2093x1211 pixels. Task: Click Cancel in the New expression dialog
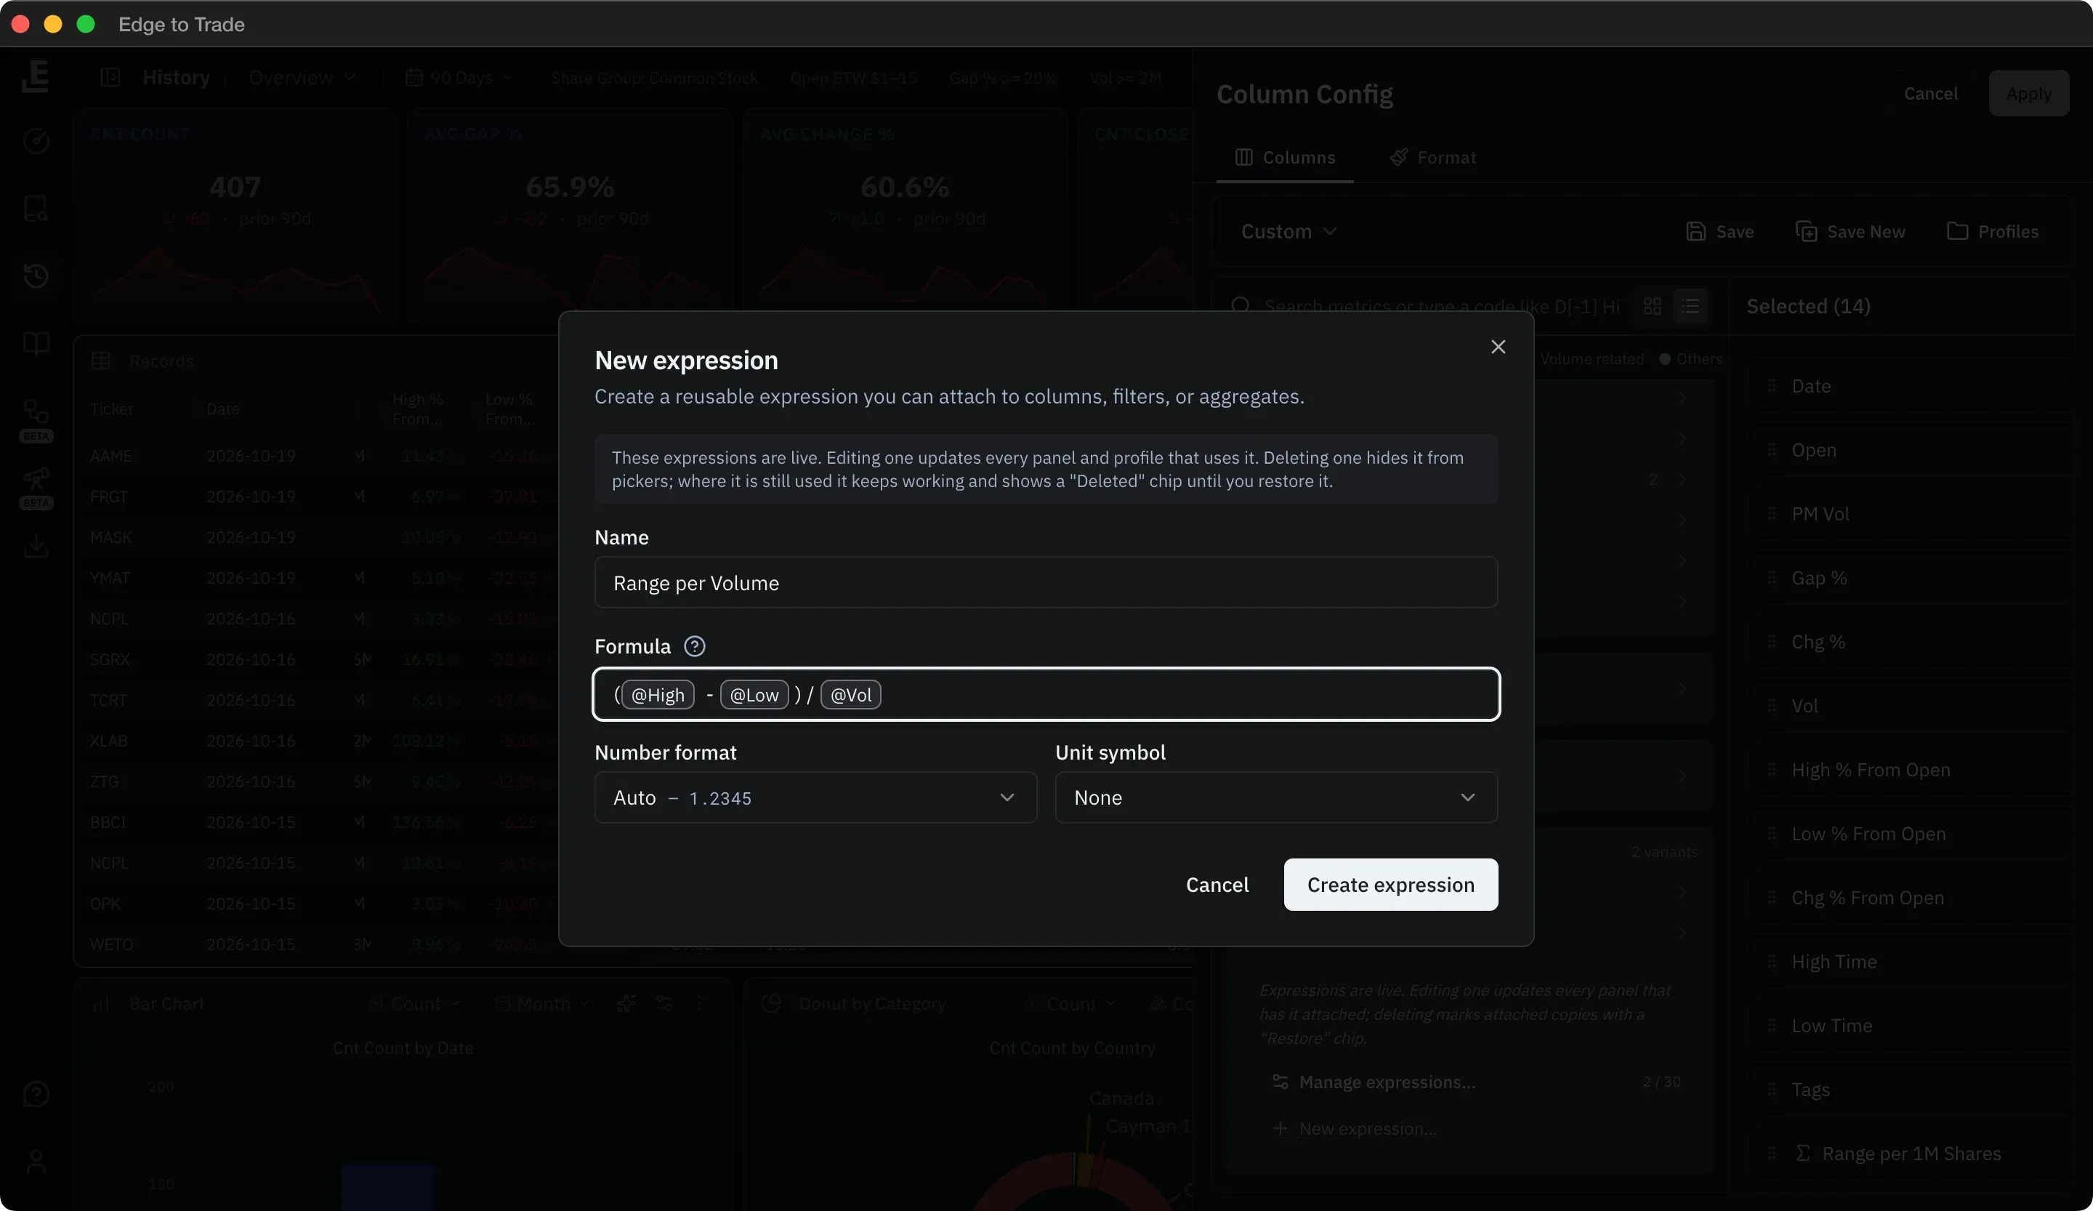click(1217, 885)
